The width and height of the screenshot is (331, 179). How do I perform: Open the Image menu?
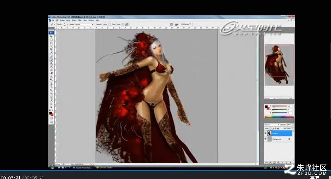click(x=62, y=20)
